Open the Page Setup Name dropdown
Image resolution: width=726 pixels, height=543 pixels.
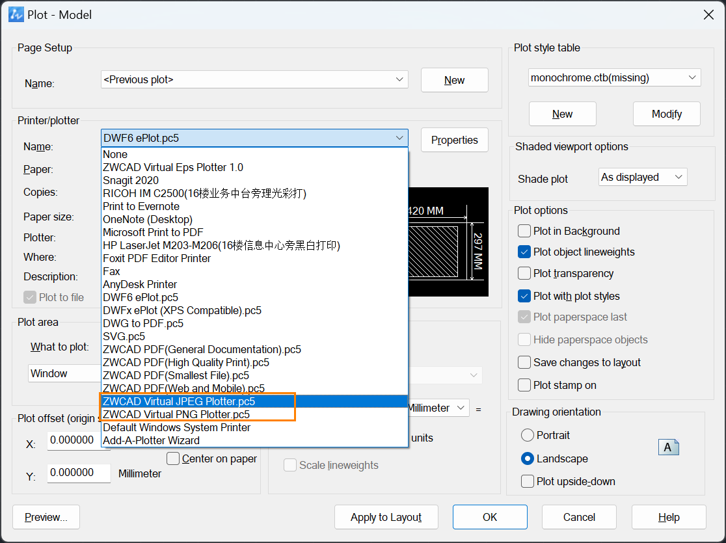pos(254,79)
